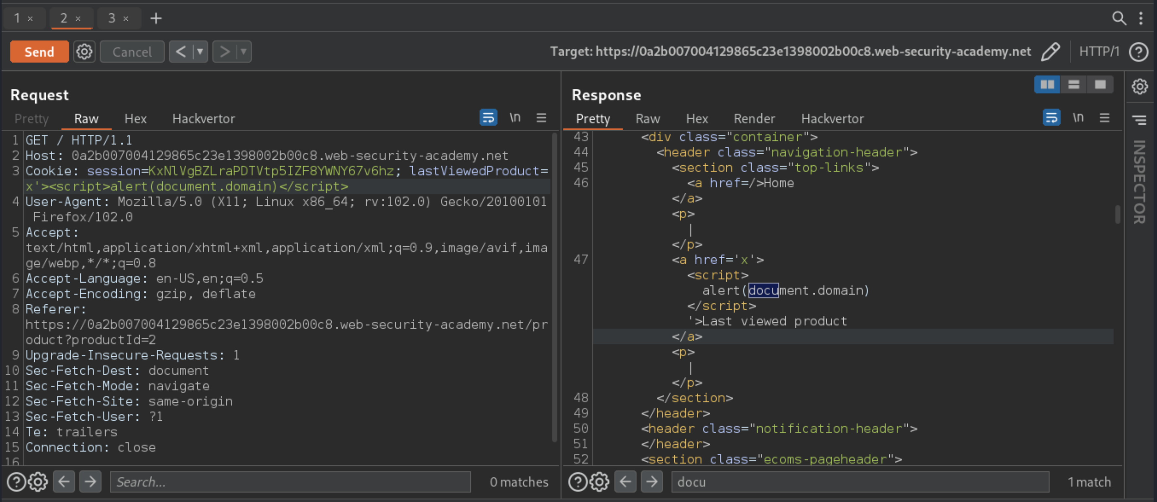Screen dimensions: 1157x502
Task: Click the Target URL text
Action: point(790,52)
